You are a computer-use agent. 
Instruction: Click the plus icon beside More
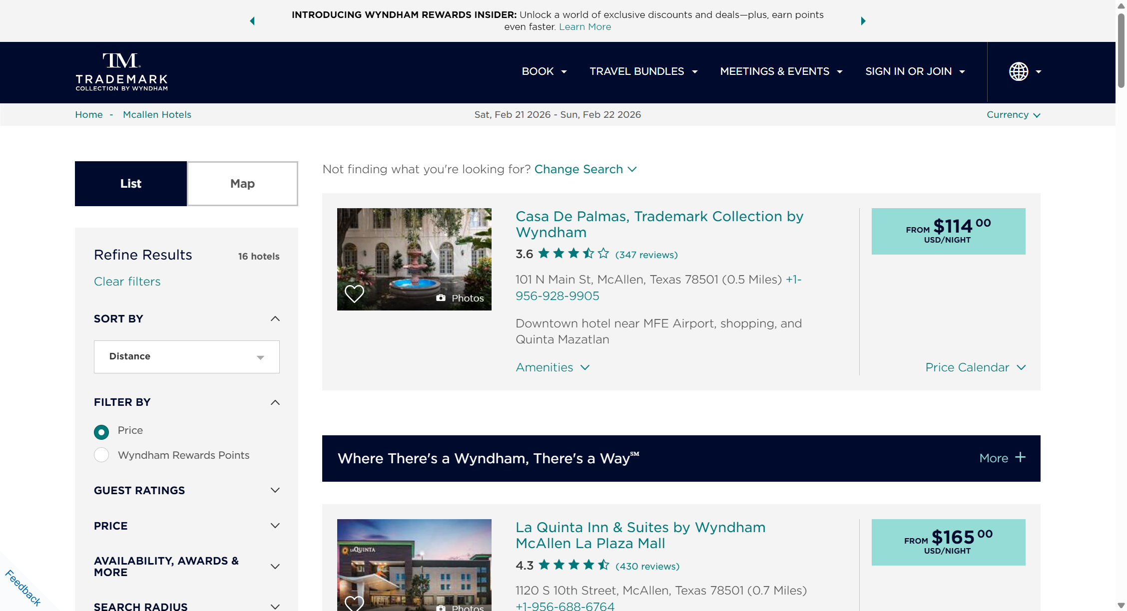pos(1020,458)
